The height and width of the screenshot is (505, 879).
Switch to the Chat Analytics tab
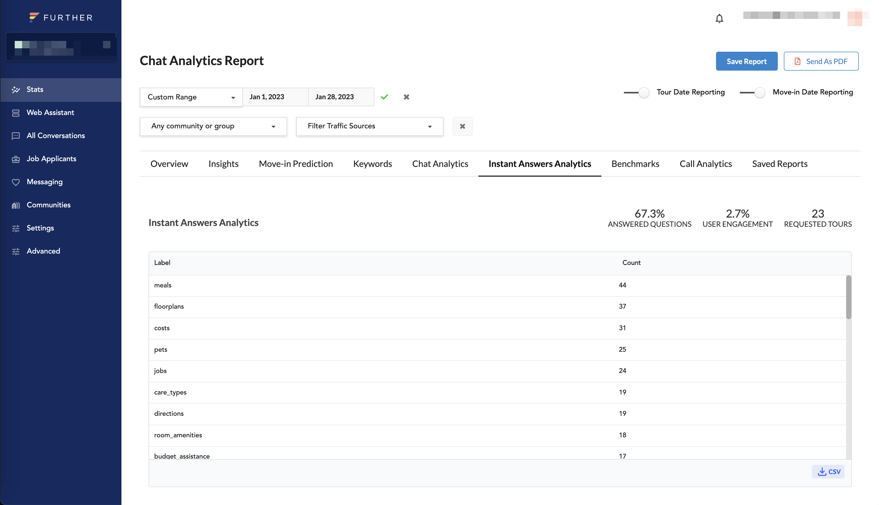440,164
